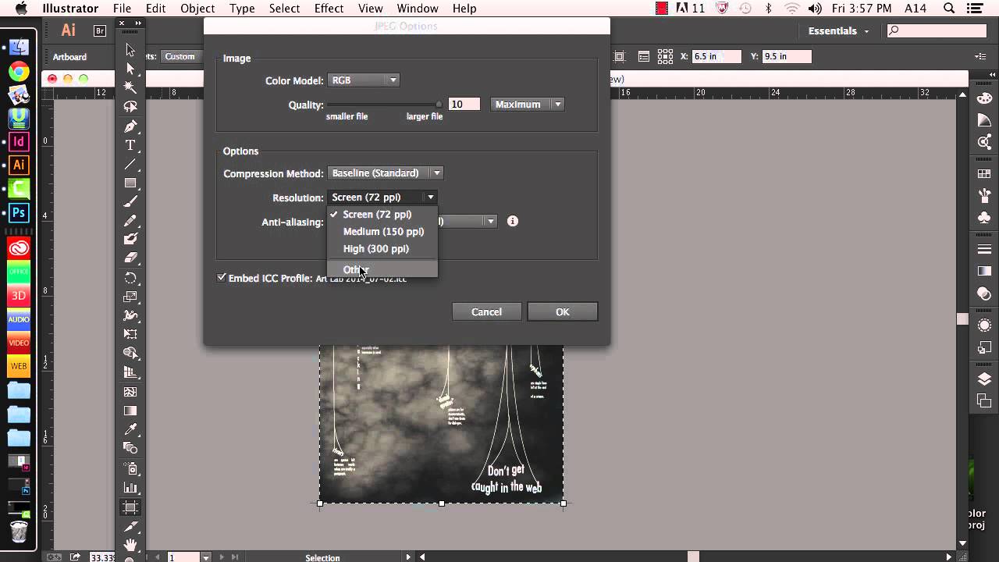Screen dimensions: 999x562
Task: Choose the Magic Wand tool
Action: [x=130, y=87]
